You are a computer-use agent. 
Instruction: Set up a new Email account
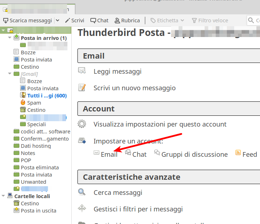pos(109,155)
